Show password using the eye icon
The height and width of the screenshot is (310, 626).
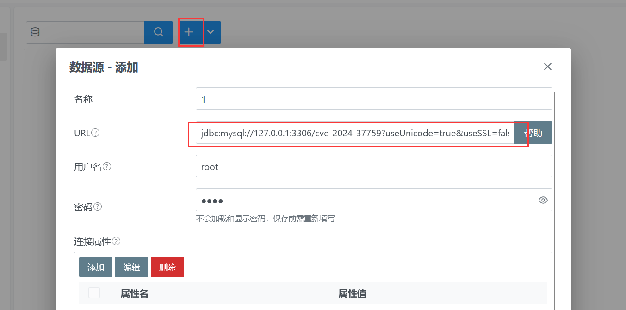pyautogui.click(x=543, y=200)
